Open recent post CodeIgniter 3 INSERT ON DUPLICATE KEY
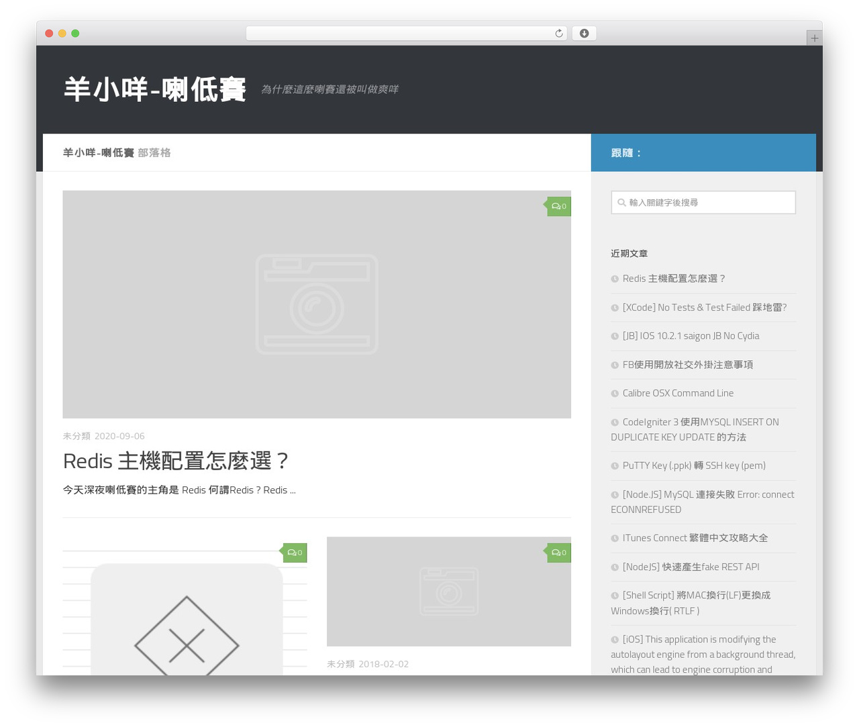859x727 pixels. tap(695, 430)
